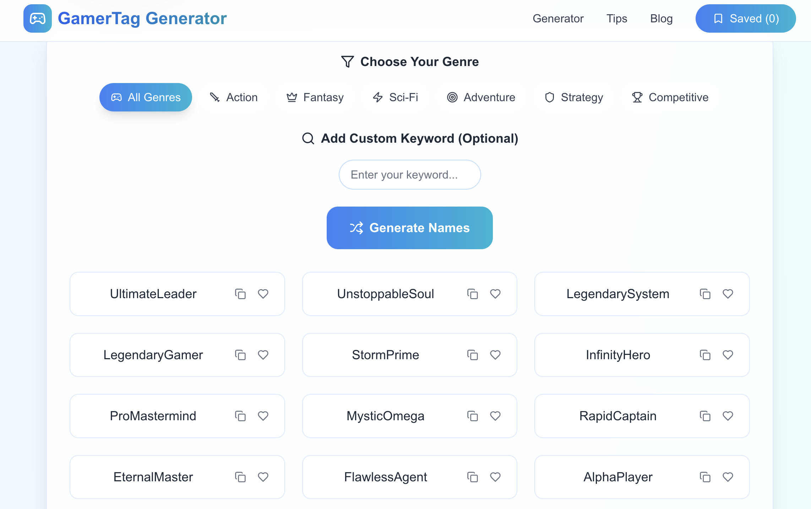Favorite the StormPrime gamertag
811x509 pixels.
pos(495,355)
